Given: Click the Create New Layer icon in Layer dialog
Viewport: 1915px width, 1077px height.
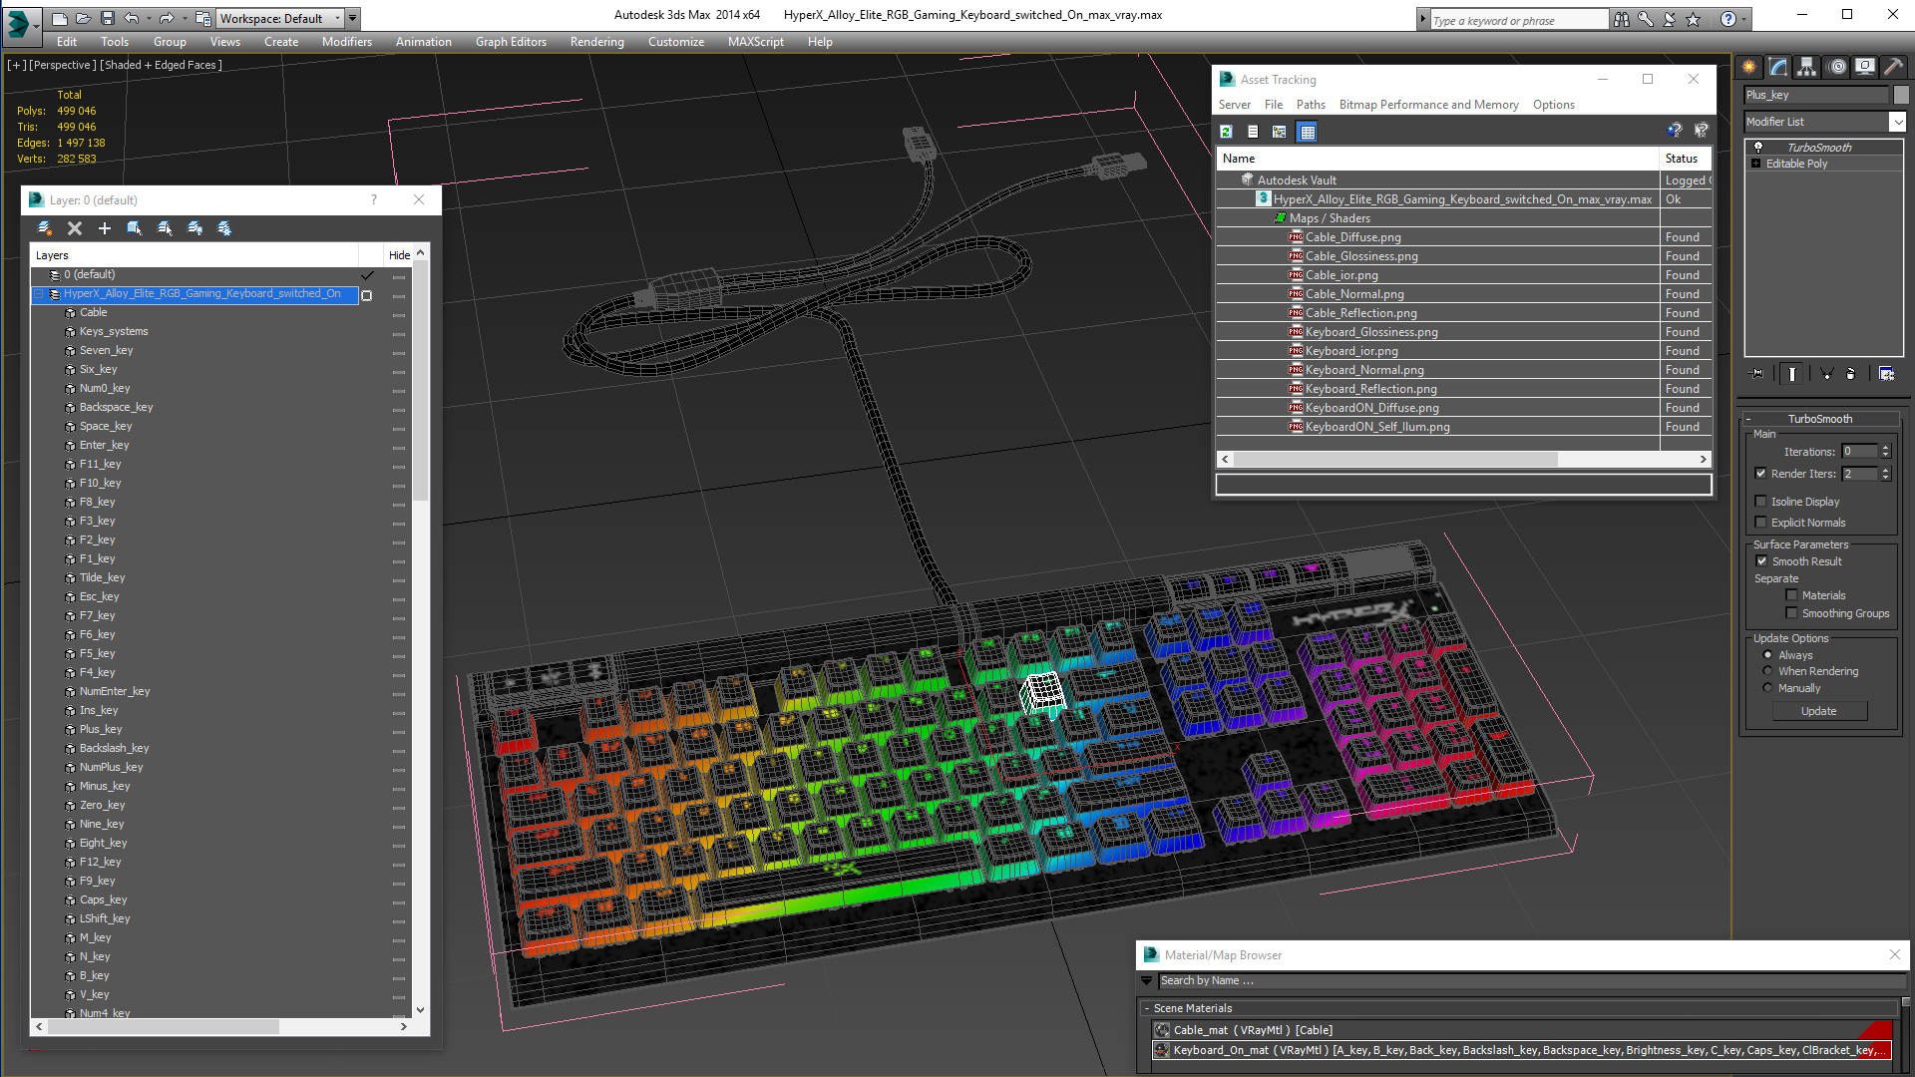Looking at the screenshot, I should [45, 228].
